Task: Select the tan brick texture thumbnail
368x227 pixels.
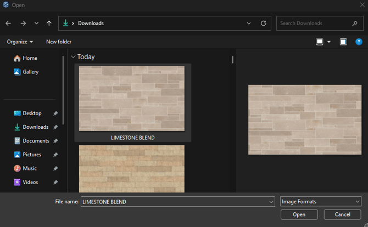Action: [x=132, y=169]
